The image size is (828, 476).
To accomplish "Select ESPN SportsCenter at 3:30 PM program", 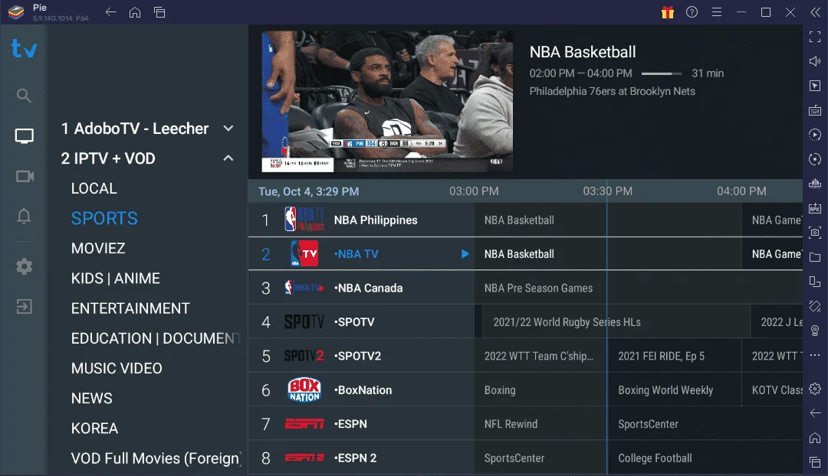I will [x=705, y=424].
